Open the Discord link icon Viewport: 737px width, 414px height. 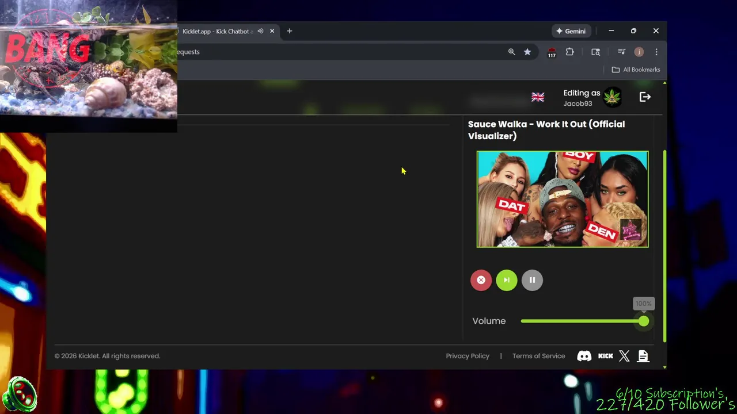click(x=584, y=356)
